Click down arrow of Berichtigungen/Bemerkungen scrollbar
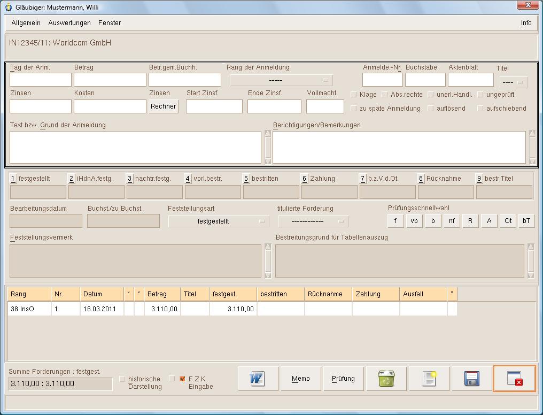 tap(532, 160)
